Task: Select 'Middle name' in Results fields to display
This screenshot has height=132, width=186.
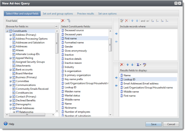Action: click(x=131, y=92)
